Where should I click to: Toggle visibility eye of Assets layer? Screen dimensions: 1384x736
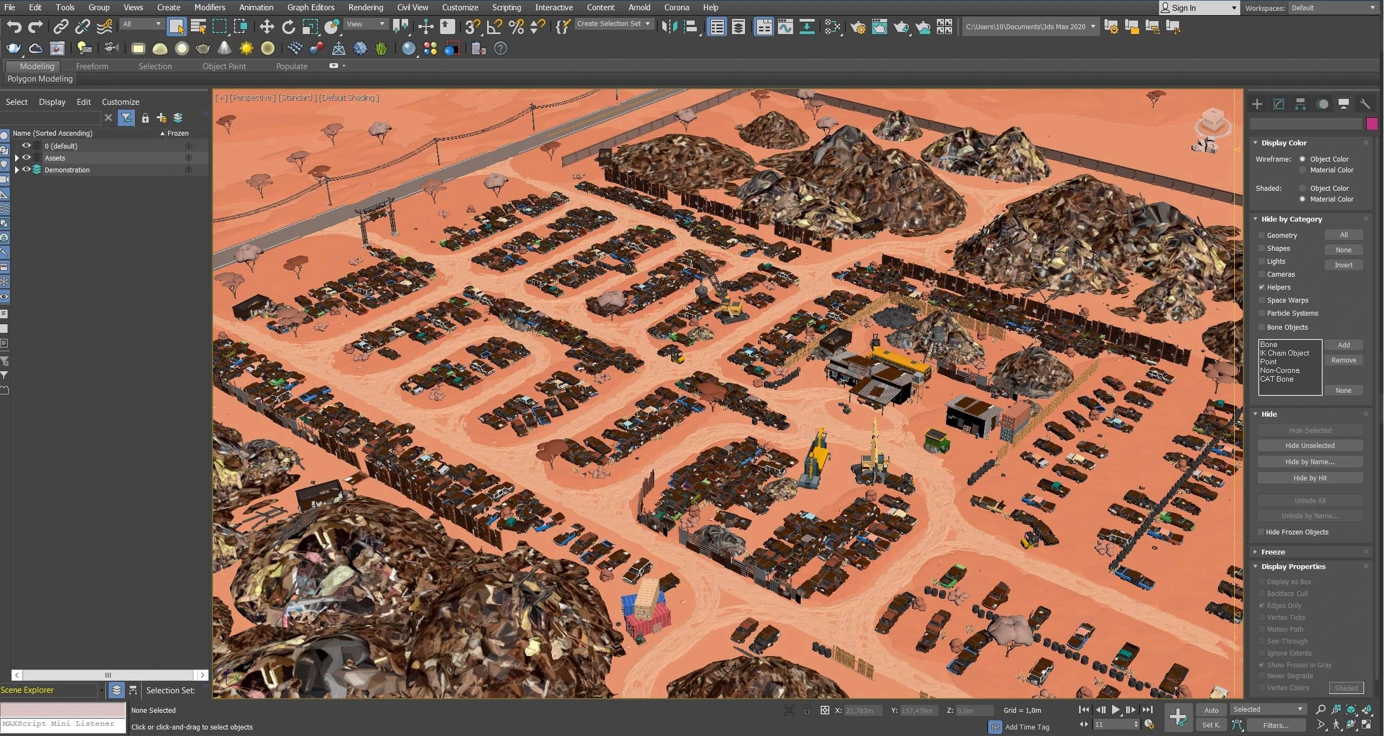coord(26,158)
